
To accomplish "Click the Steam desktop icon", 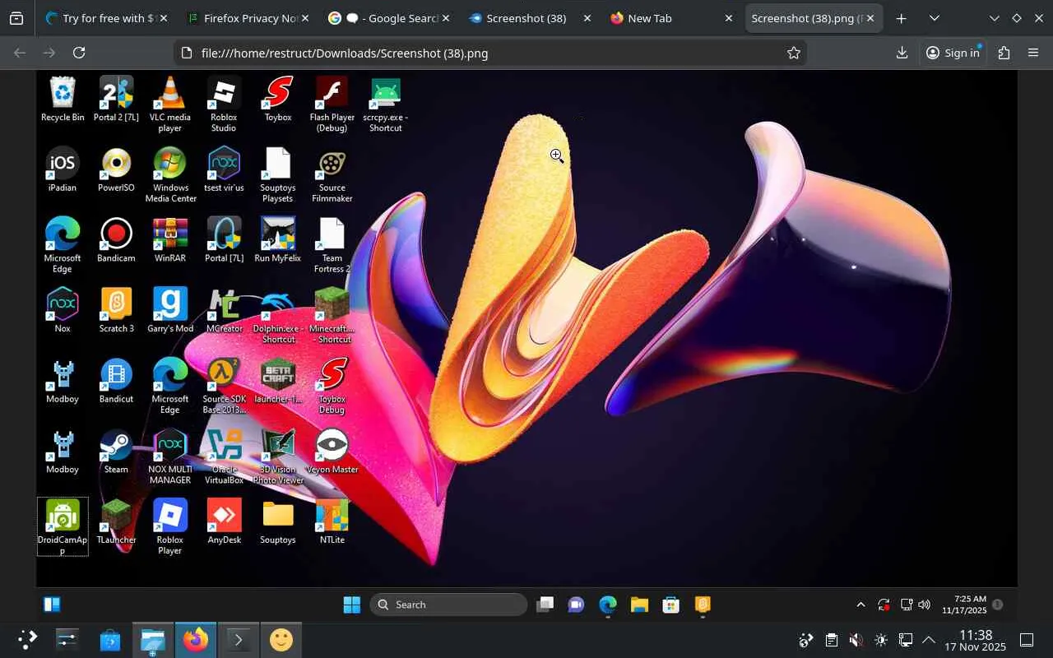I will (116, 452).
